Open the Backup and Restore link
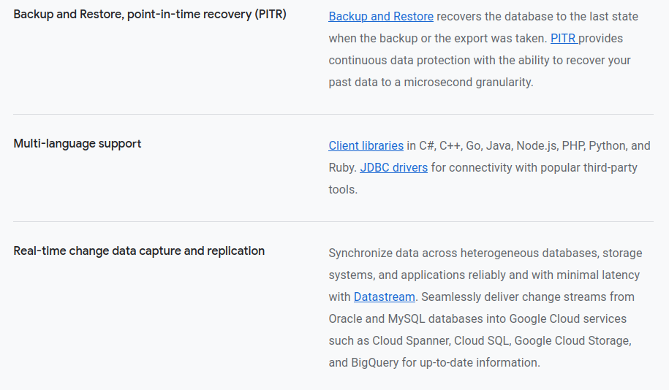669x390 pixels. pos(381,16)
